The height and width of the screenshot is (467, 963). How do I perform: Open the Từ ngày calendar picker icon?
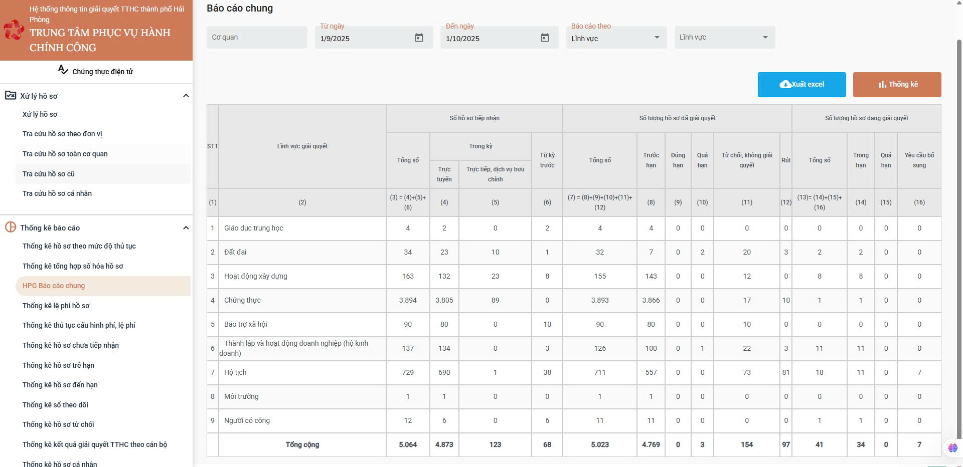pos(419,38)
